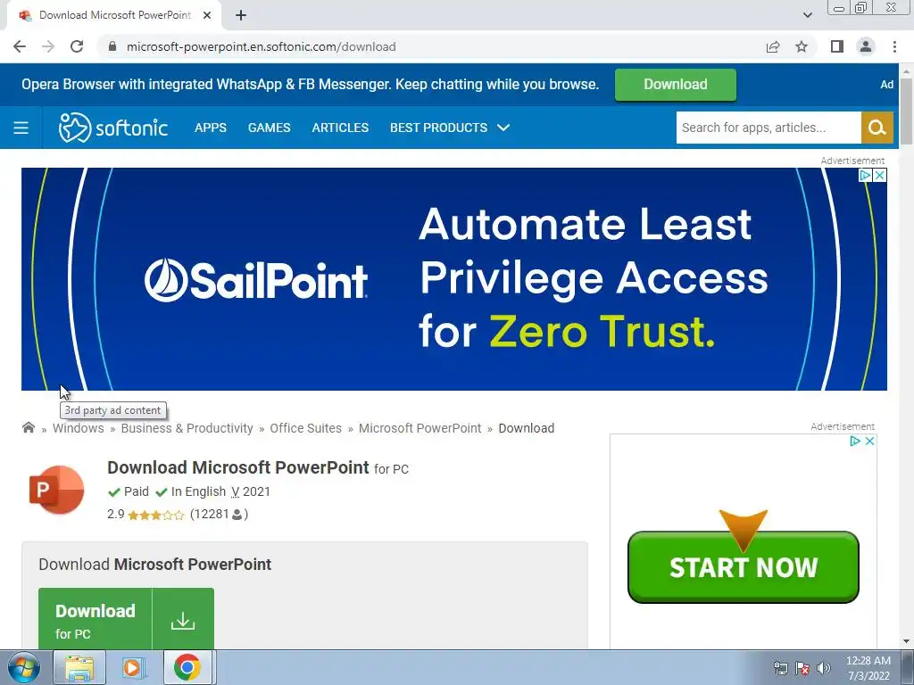The image size is (914, 685).
Task: Open Chrome's three-dot menu
Action: [x=894, y=46]
